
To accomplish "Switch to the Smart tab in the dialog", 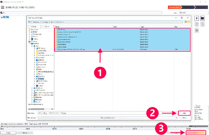I will [47, 27].
